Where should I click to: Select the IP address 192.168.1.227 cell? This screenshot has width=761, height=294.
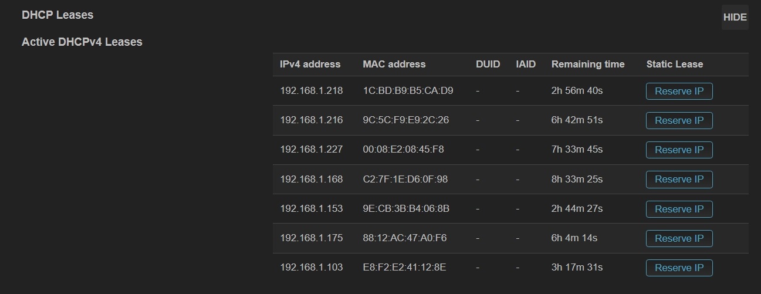pyautogui.click(x=311, y=150)
